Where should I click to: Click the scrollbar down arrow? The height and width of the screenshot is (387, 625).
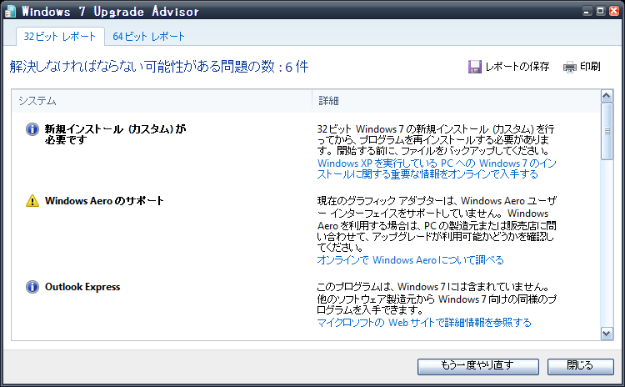(607, 334)
